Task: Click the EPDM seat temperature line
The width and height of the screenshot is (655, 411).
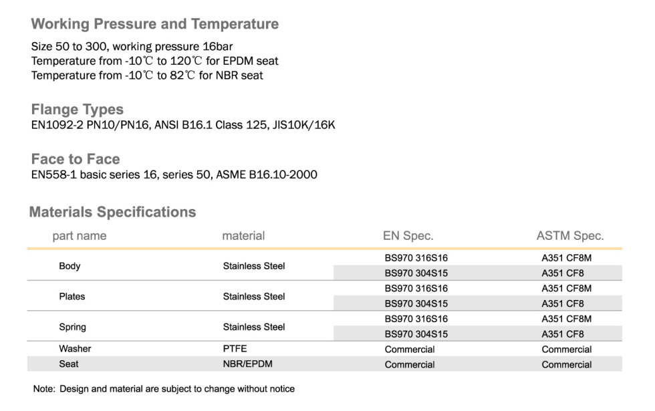Action: [x=155, y=61]
